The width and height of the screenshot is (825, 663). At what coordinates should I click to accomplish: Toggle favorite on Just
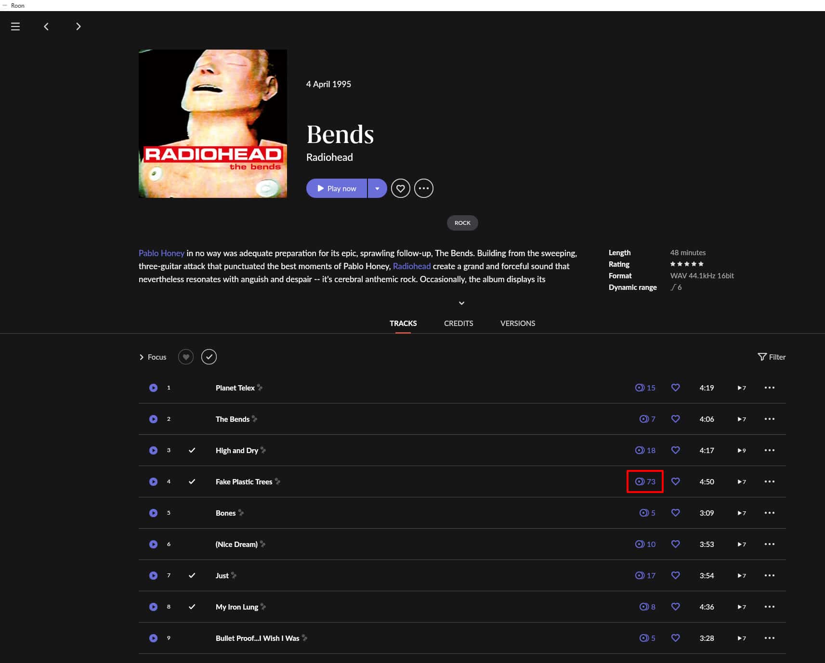(676, 575)
